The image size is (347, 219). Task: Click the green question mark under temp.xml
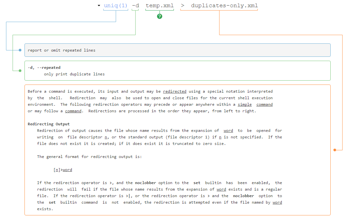pyautogui.click(x=159, y=16)
